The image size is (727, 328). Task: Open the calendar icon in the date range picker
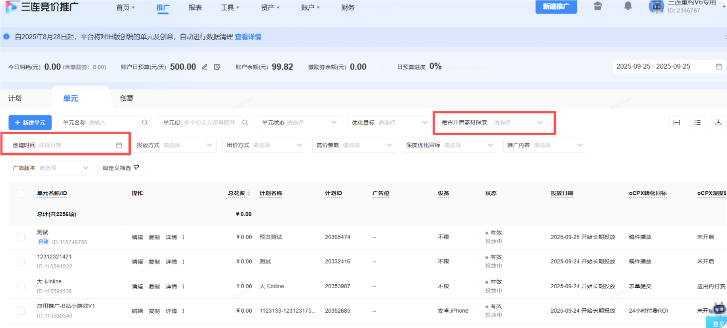pyautogui.click(x=719, y=67)
